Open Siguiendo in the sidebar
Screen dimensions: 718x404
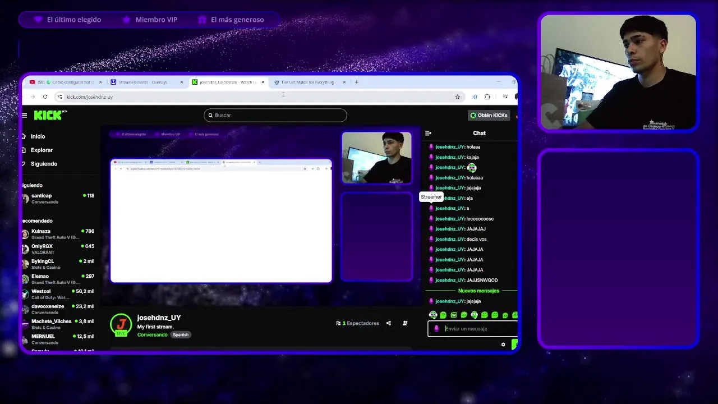pos(44,164)
